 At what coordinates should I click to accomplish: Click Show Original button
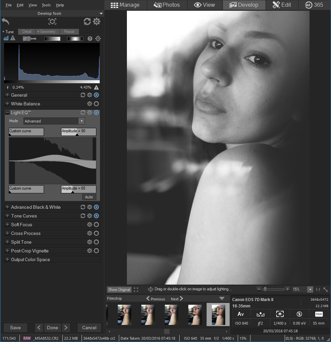point(119,290)
